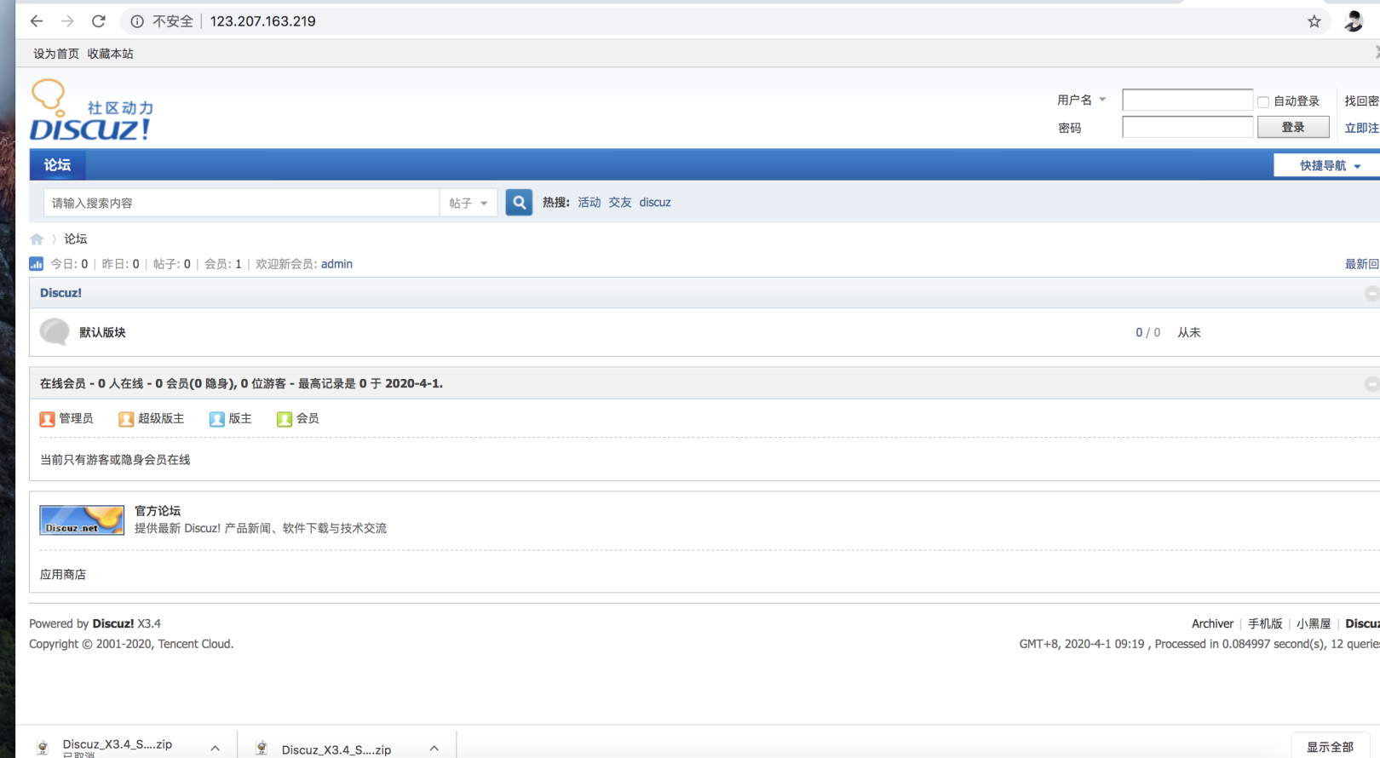
Task: Open first downloaded Discuz zip file
Action: pos(118,745)
